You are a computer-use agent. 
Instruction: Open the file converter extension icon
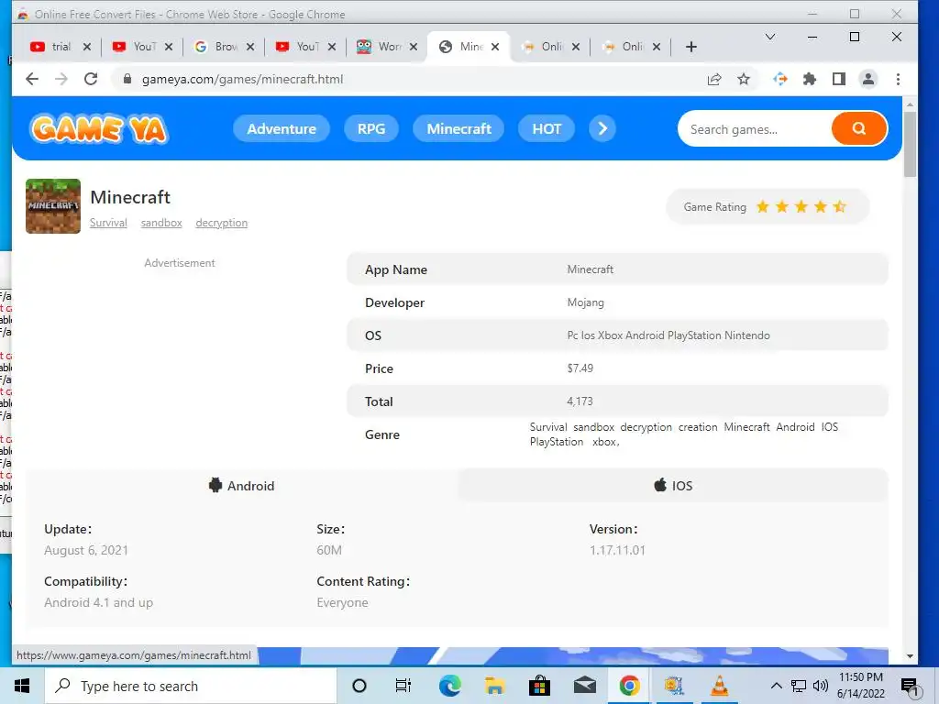[x=779, y=79]
